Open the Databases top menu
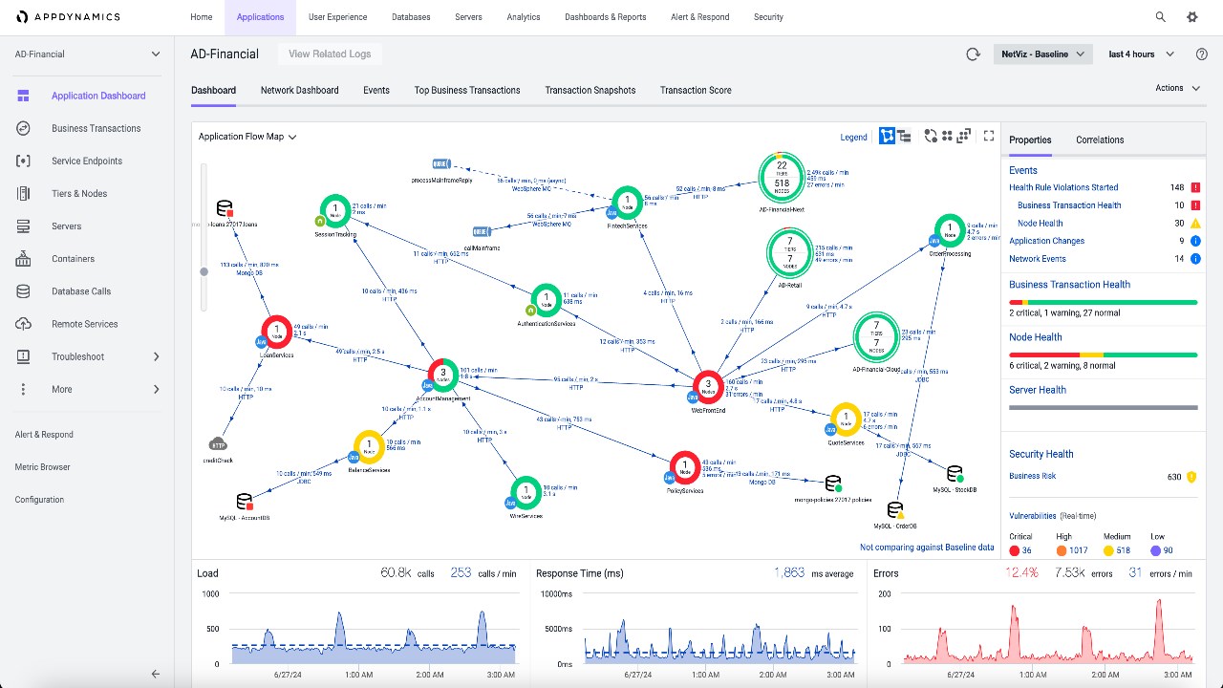This screenshot has height=688, width=1223. [411, 17]
